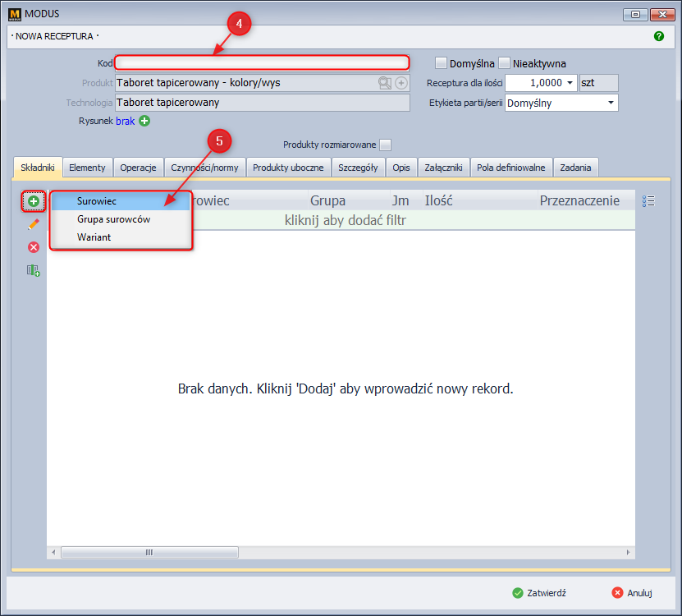Click the add column icon below delete

[34, 270]
